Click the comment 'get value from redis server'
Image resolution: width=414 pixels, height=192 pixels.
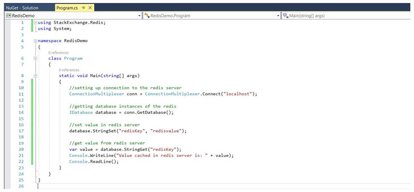pos(107,143)
